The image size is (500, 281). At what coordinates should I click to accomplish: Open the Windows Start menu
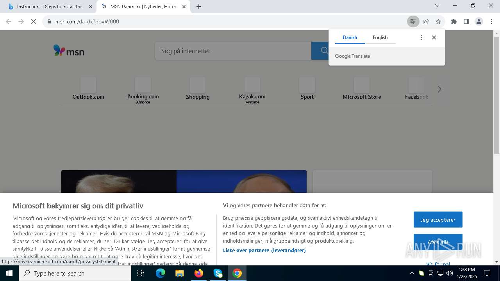[9, 273]
